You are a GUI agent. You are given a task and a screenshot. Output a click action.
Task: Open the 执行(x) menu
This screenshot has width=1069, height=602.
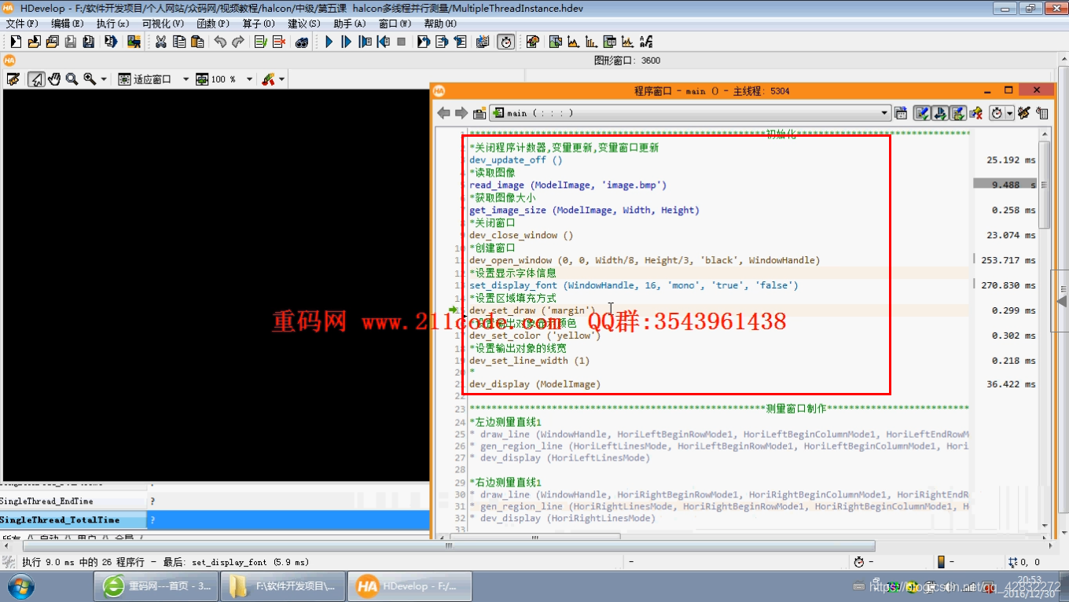click(x=113, y=24)
